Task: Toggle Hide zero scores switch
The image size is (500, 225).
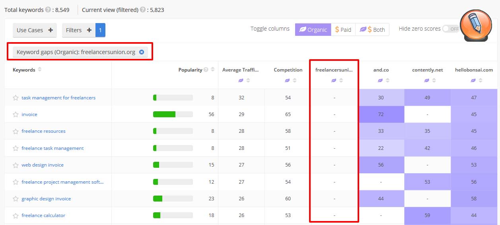Action: click(451, 29)
